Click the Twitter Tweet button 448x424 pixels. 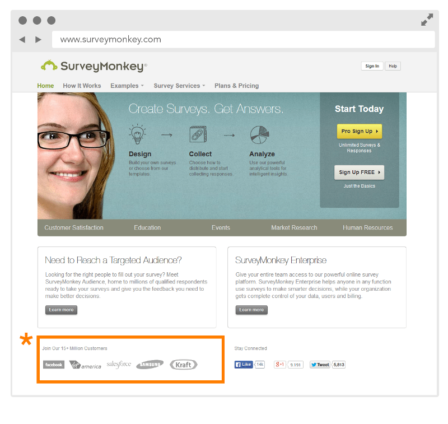[x=320, y=365]
